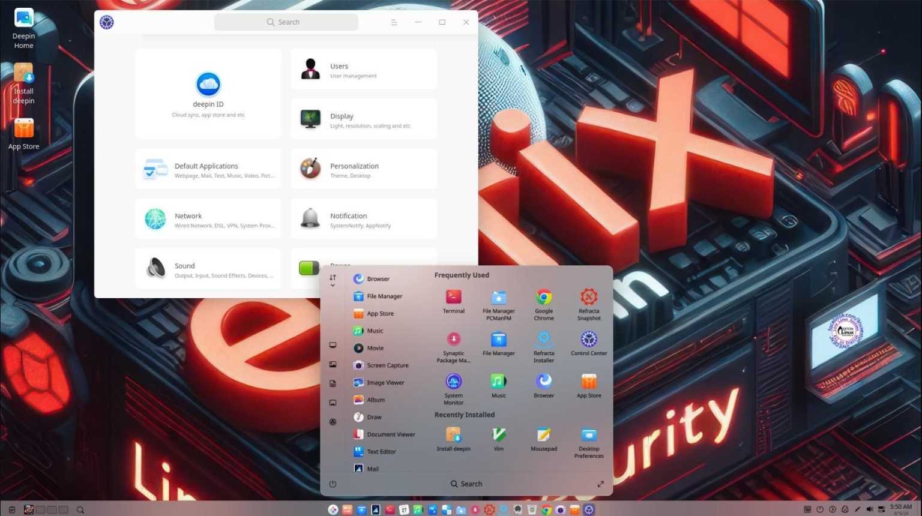Open Users settings in Control Center
922x516 pixels.
[363, 68]
